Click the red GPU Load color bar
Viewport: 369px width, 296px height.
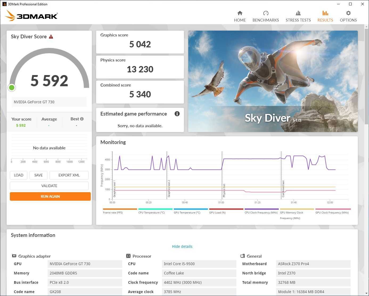[x=226, y=209]
